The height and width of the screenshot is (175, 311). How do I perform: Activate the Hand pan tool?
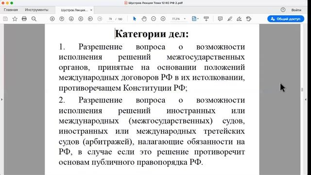144,19
